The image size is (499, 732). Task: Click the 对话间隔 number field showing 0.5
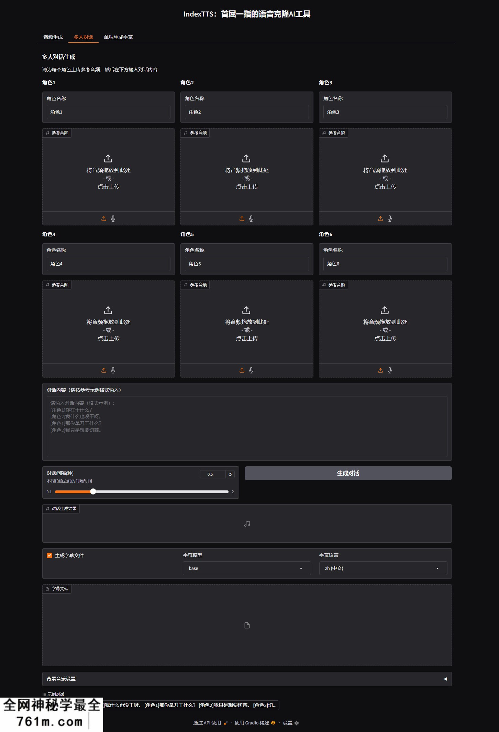[213, 474]
